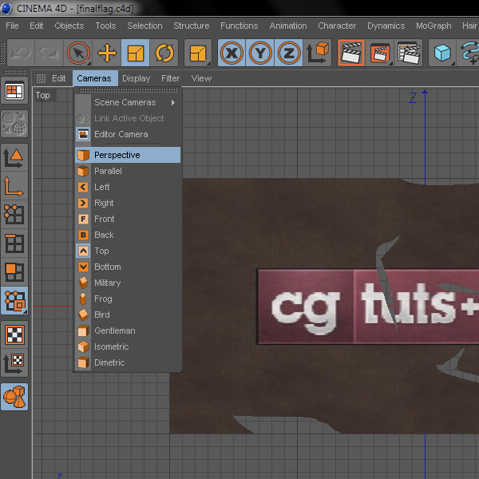Select the Edges mode tool
The height and width of the screenshot is (479, 479).
[14, 243]
